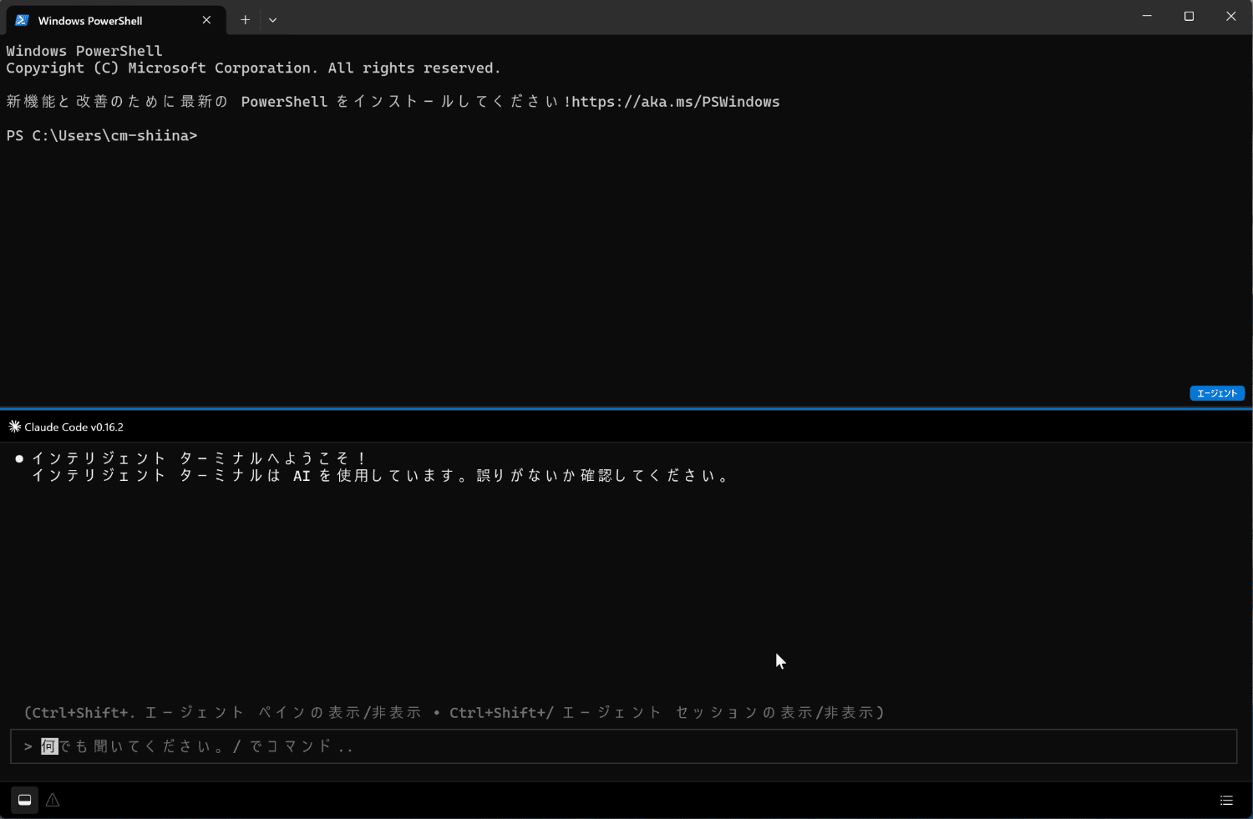Focus the 何でも聞いてください input box
The height and width of the screenshot is (819, 1253).
[623, 746]
